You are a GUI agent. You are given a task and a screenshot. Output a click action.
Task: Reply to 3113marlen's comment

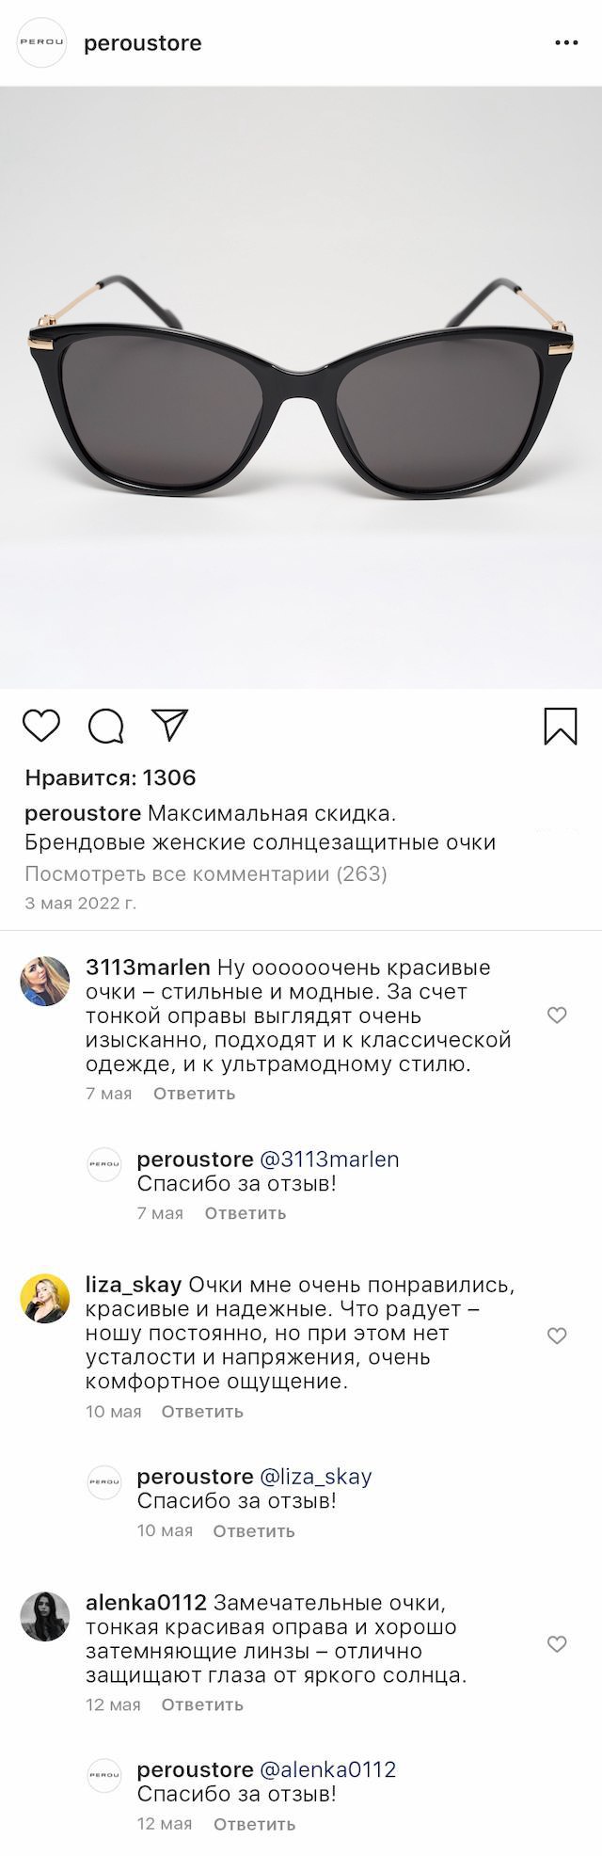click(194, 1094)
